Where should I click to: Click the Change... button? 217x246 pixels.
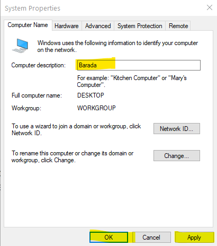pyautogui.click(x=177, y=156)
